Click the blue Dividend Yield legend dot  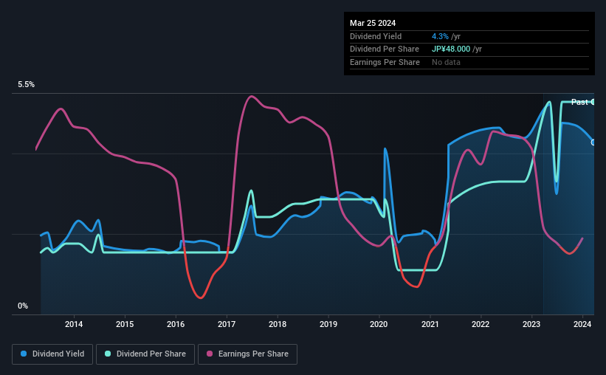point(24,354)
